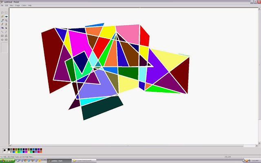Switch to the folder window taskbar button

point(84,161)
